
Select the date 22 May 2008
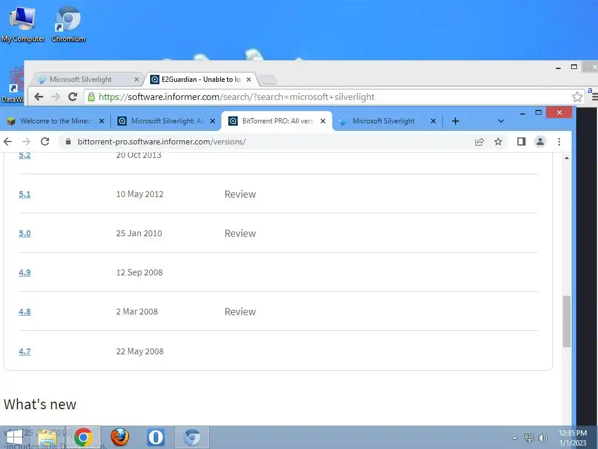pyautogui.click(x=140, y=351)
